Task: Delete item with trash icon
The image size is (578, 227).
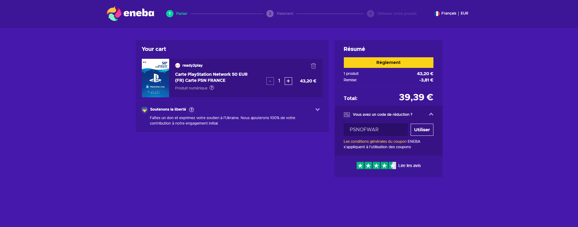Action: (x=313, y=66)
